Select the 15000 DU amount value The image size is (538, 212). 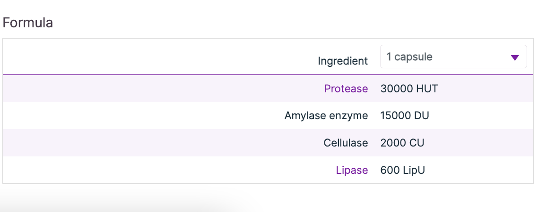[404, 116]
